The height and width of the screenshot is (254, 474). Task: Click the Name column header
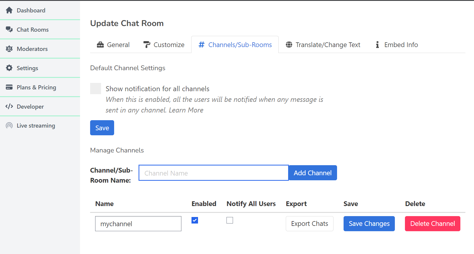pos(104,204)
